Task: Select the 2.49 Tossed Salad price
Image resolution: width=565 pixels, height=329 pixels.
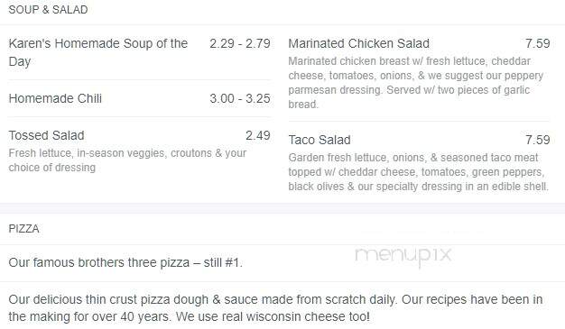Action: [x=258, y=135]
